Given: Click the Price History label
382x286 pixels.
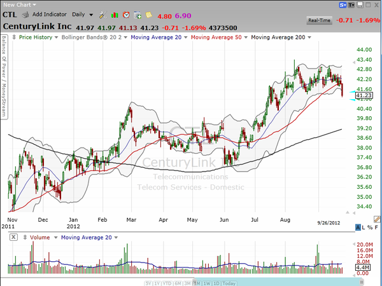Looking at the screenshot, I should click(36, 37).
